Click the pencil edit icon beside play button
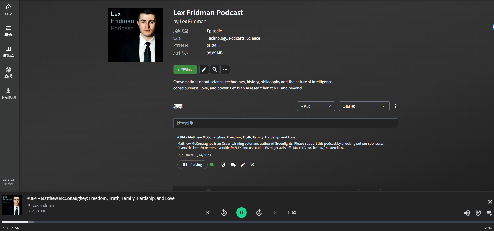This screenshot has width=494, height=231. click(204, 69)
